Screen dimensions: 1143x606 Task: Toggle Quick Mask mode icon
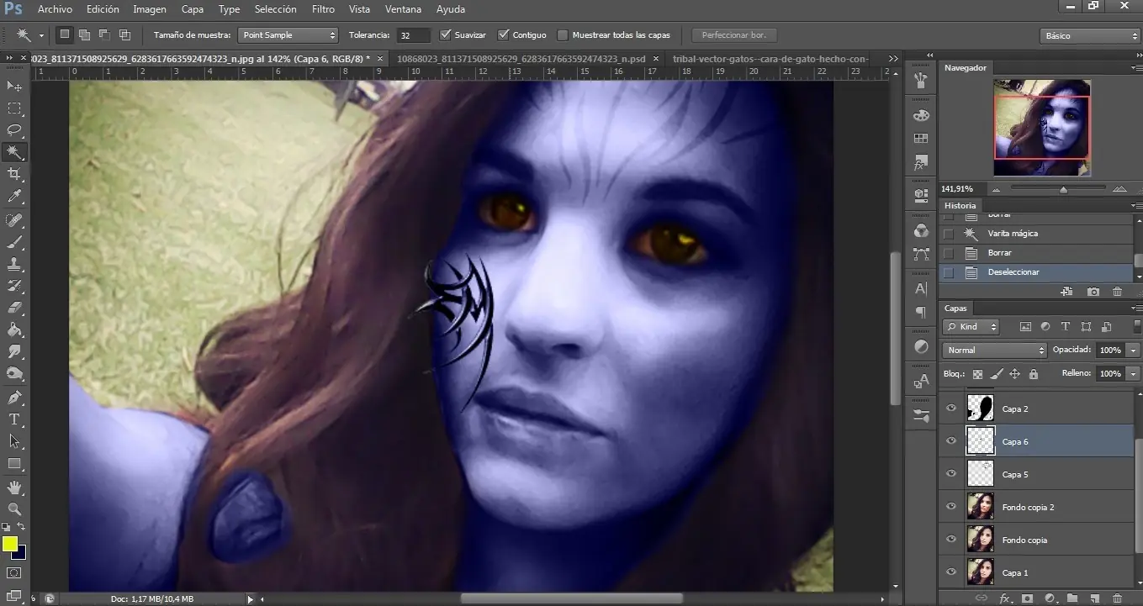coord(15,573)
